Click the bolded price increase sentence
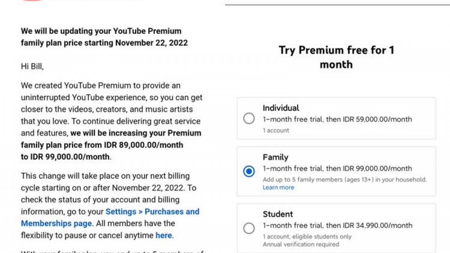Image resolution: width=450 pixels, height=253 pixels. tap(111, 145)
